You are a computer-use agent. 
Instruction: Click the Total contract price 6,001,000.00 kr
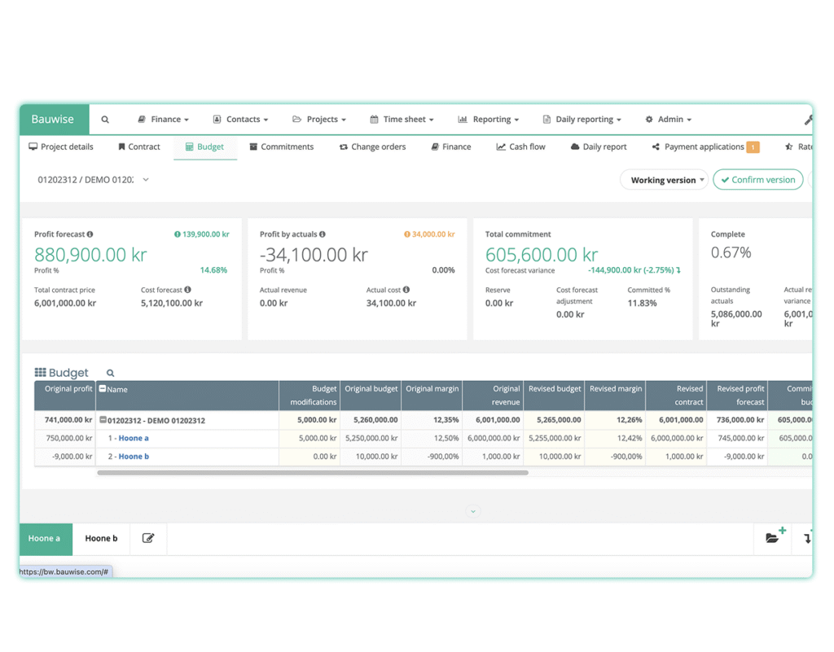tap(65, 304)
